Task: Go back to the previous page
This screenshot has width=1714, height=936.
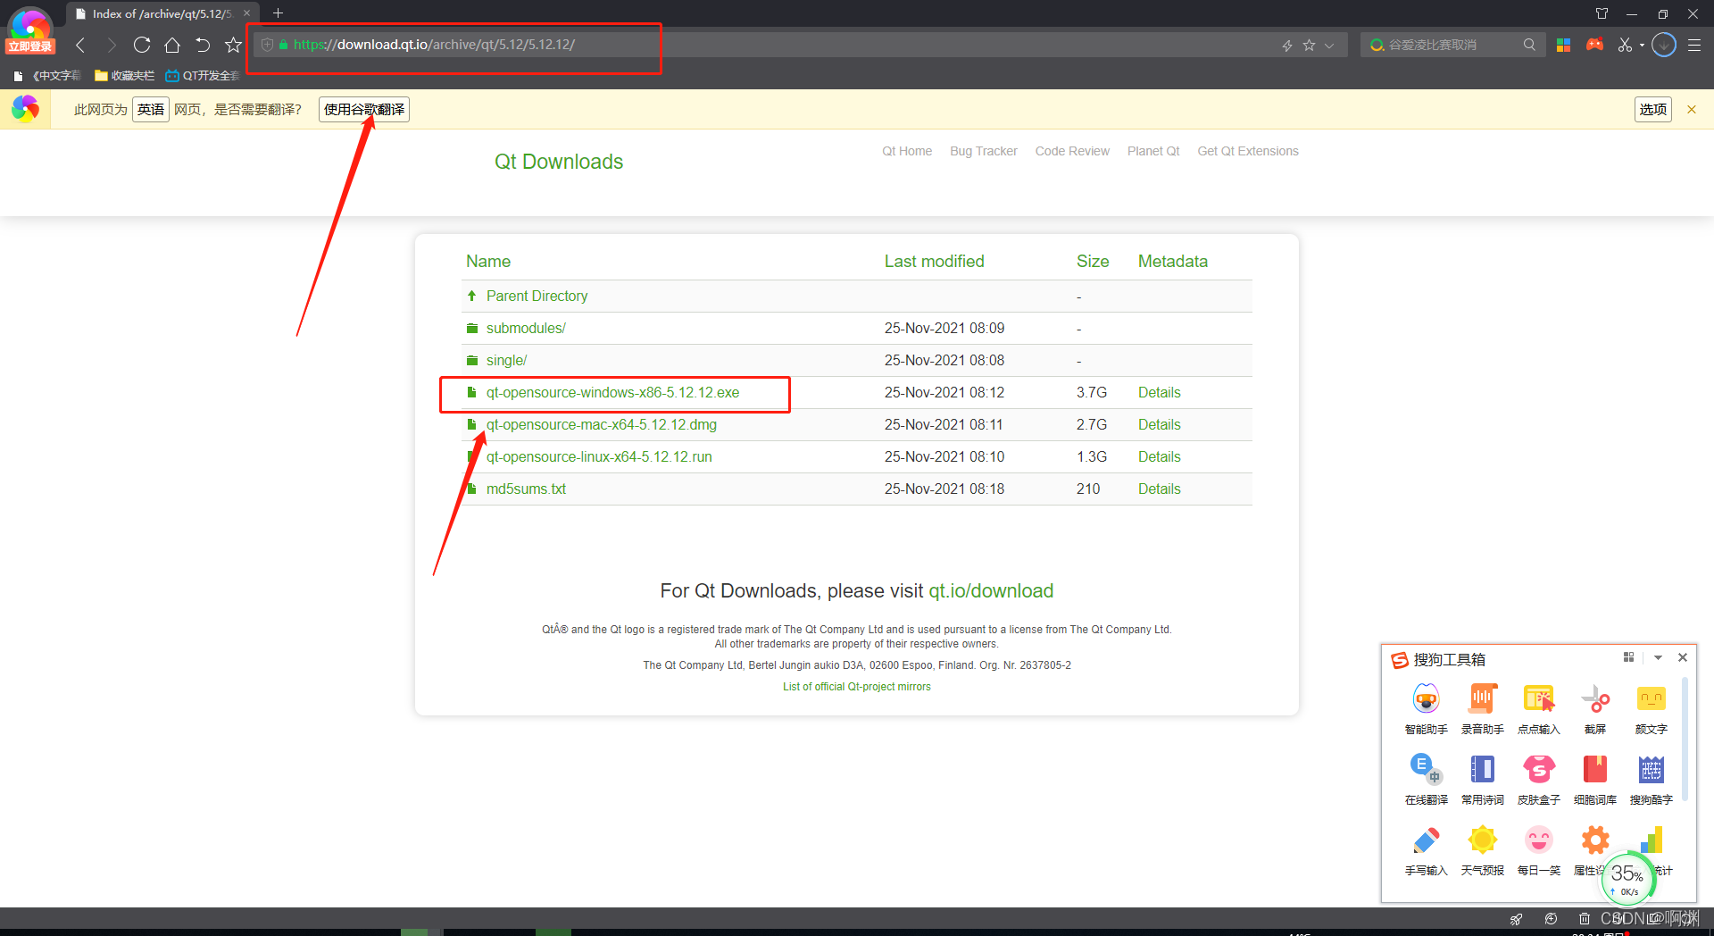Action: (x=80, y=45)
